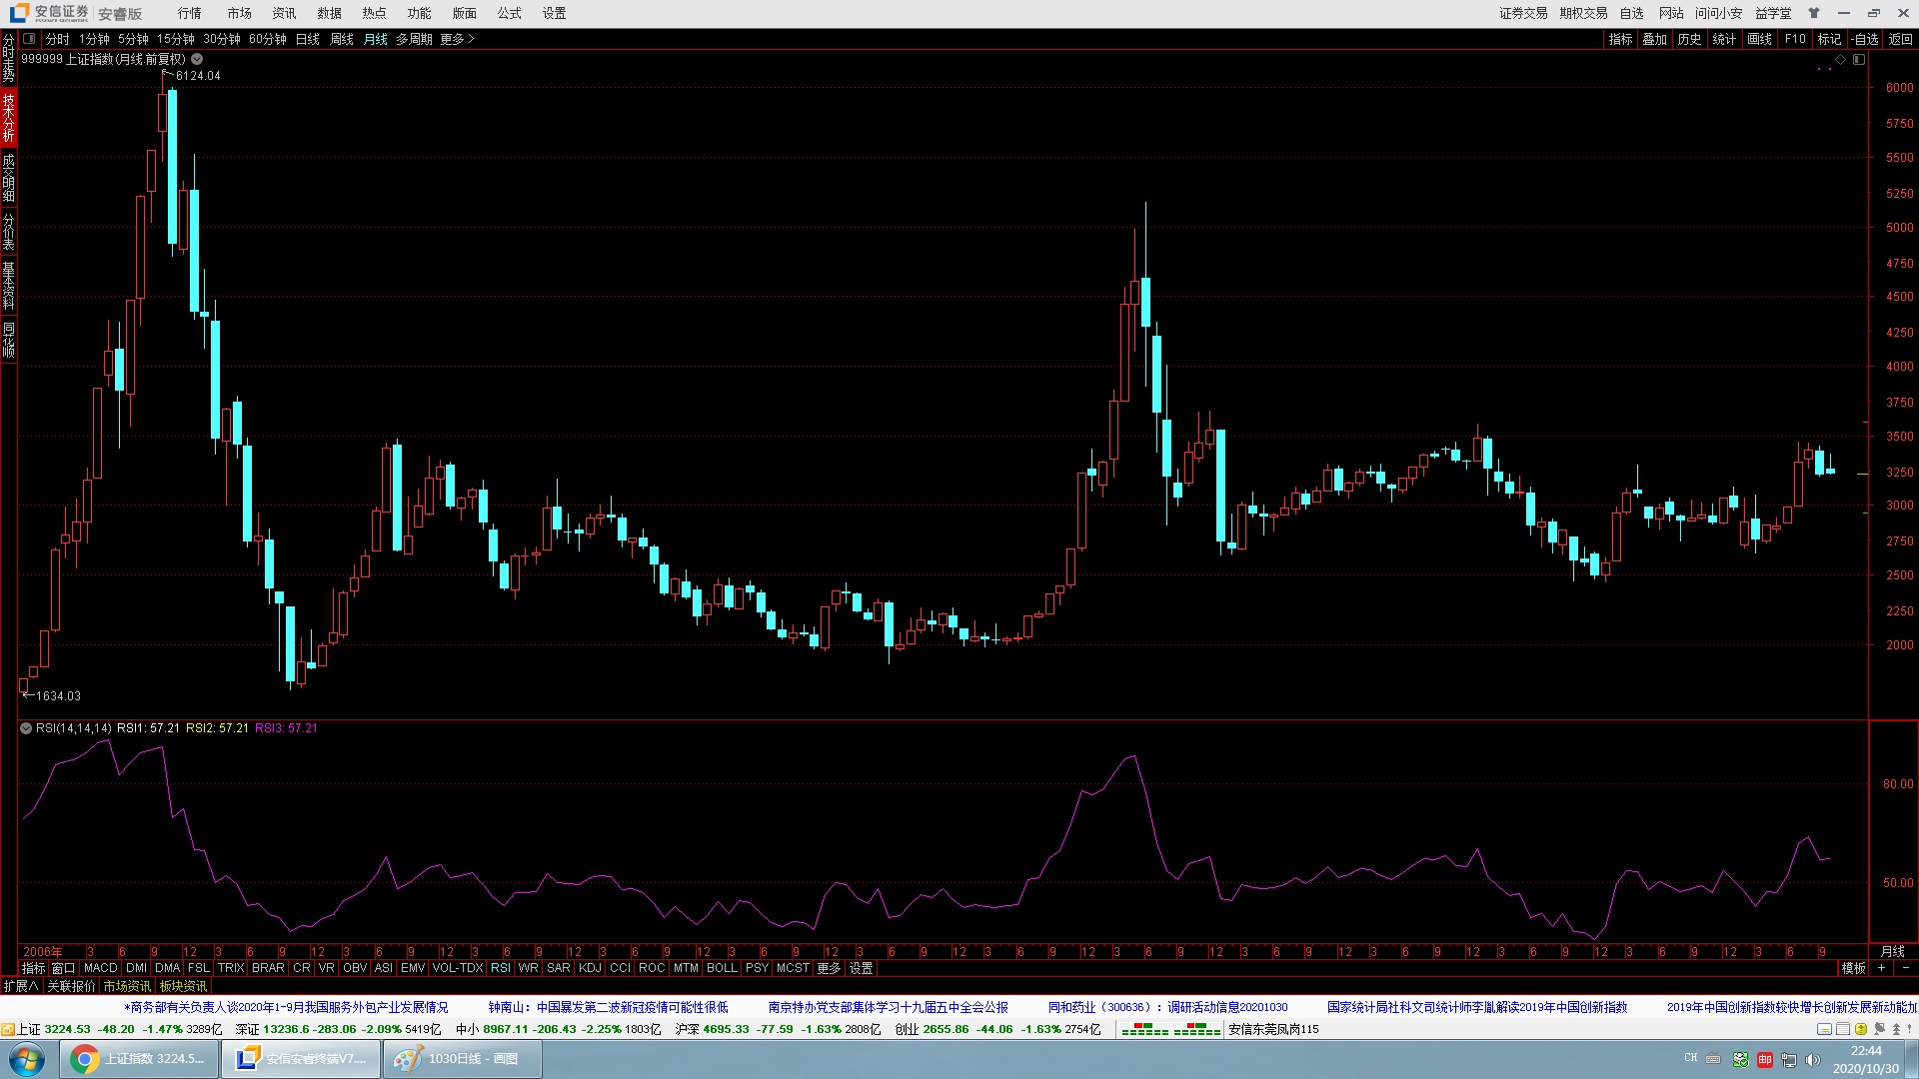Image resolution: width=1919 pixels, height=1079 pixels.
Task: Click the red 邮 tray icon
Action: (1765, 1059)
